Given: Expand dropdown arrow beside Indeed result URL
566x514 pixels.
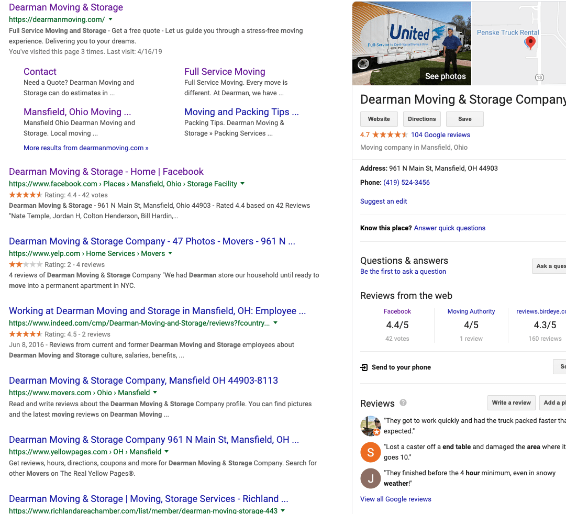Looking at the screenshot, I should [x=275, y=323].
